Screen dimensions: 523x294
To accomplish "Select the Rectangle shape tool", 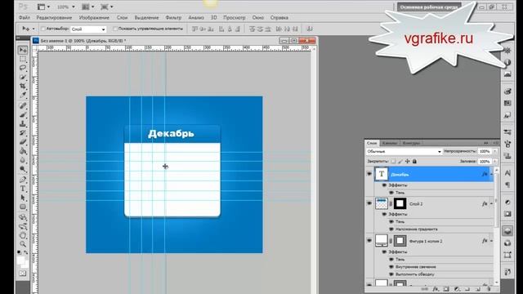I will [23, 207].
